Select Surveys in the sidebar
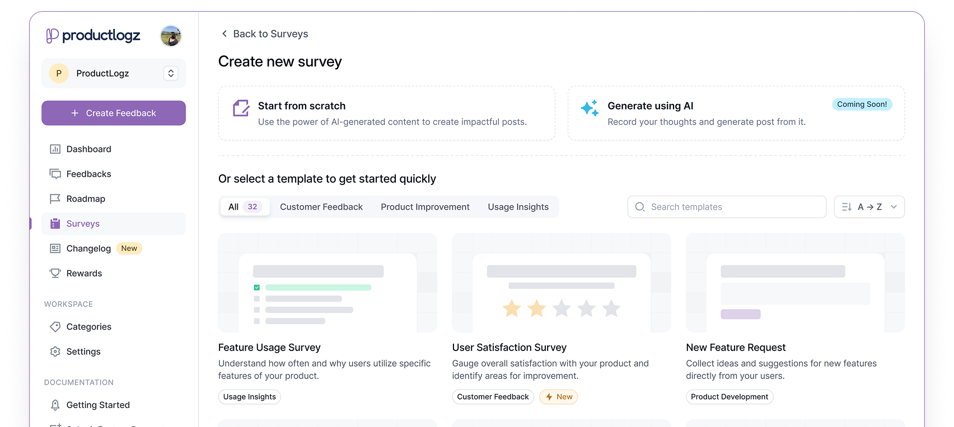Viewport: 954px width, 427px height. (114, 224)
